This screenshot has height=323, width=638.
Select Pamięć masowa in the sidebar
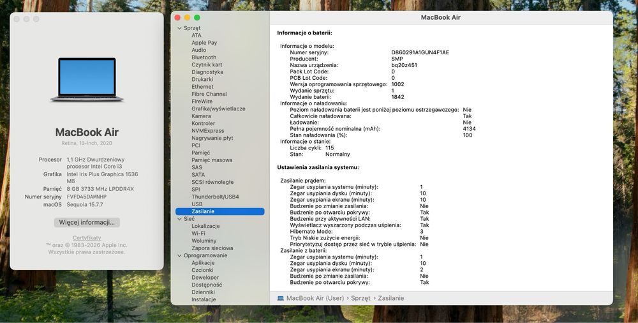point(212,160)
